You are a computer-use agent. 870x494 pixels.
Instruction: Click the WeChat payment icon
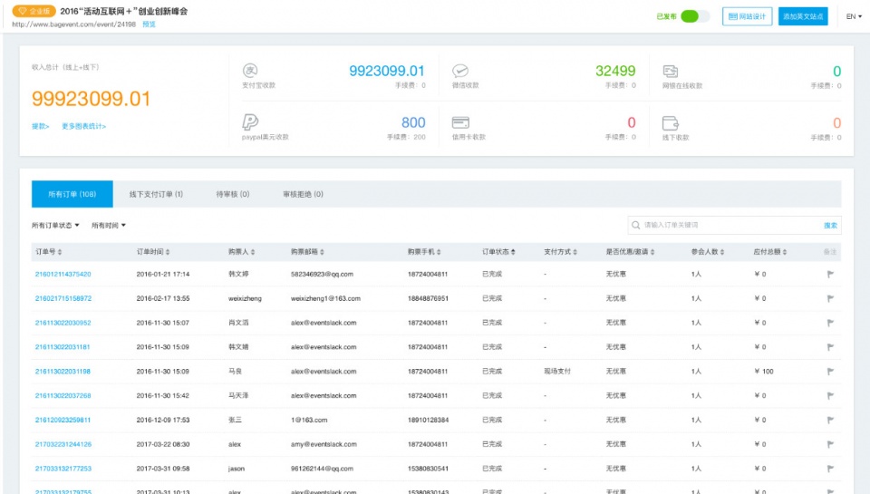click(460, 71)
